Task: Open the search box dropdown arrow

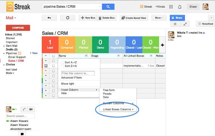Action: click(100, 6)
